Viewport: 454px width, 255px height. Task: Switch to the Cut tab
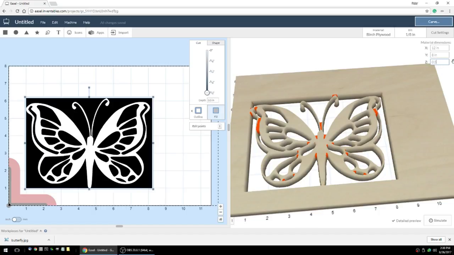click(x=198, y=43)
